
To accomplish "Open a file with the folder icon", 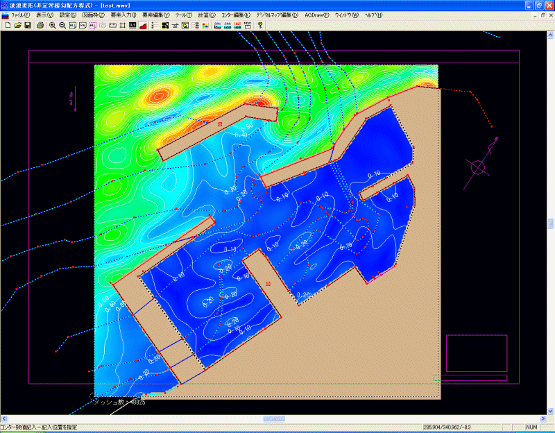I will (17, 25).
